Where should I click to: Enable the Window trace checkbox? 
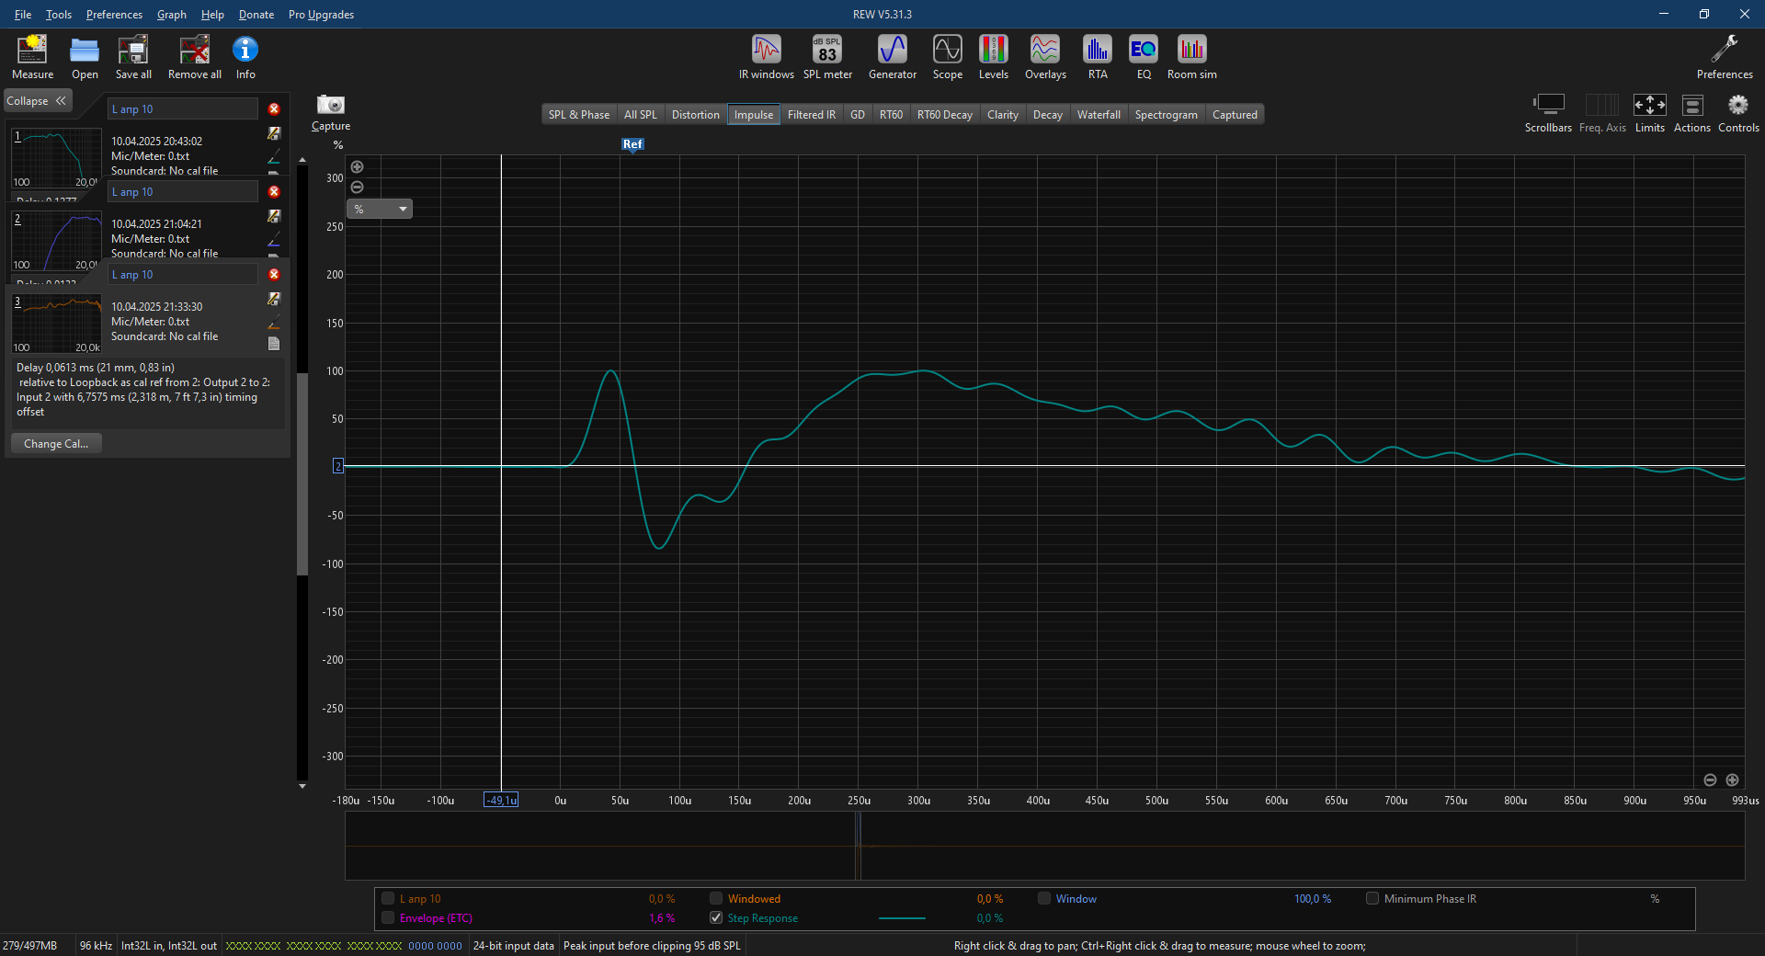click(1044, 898)
